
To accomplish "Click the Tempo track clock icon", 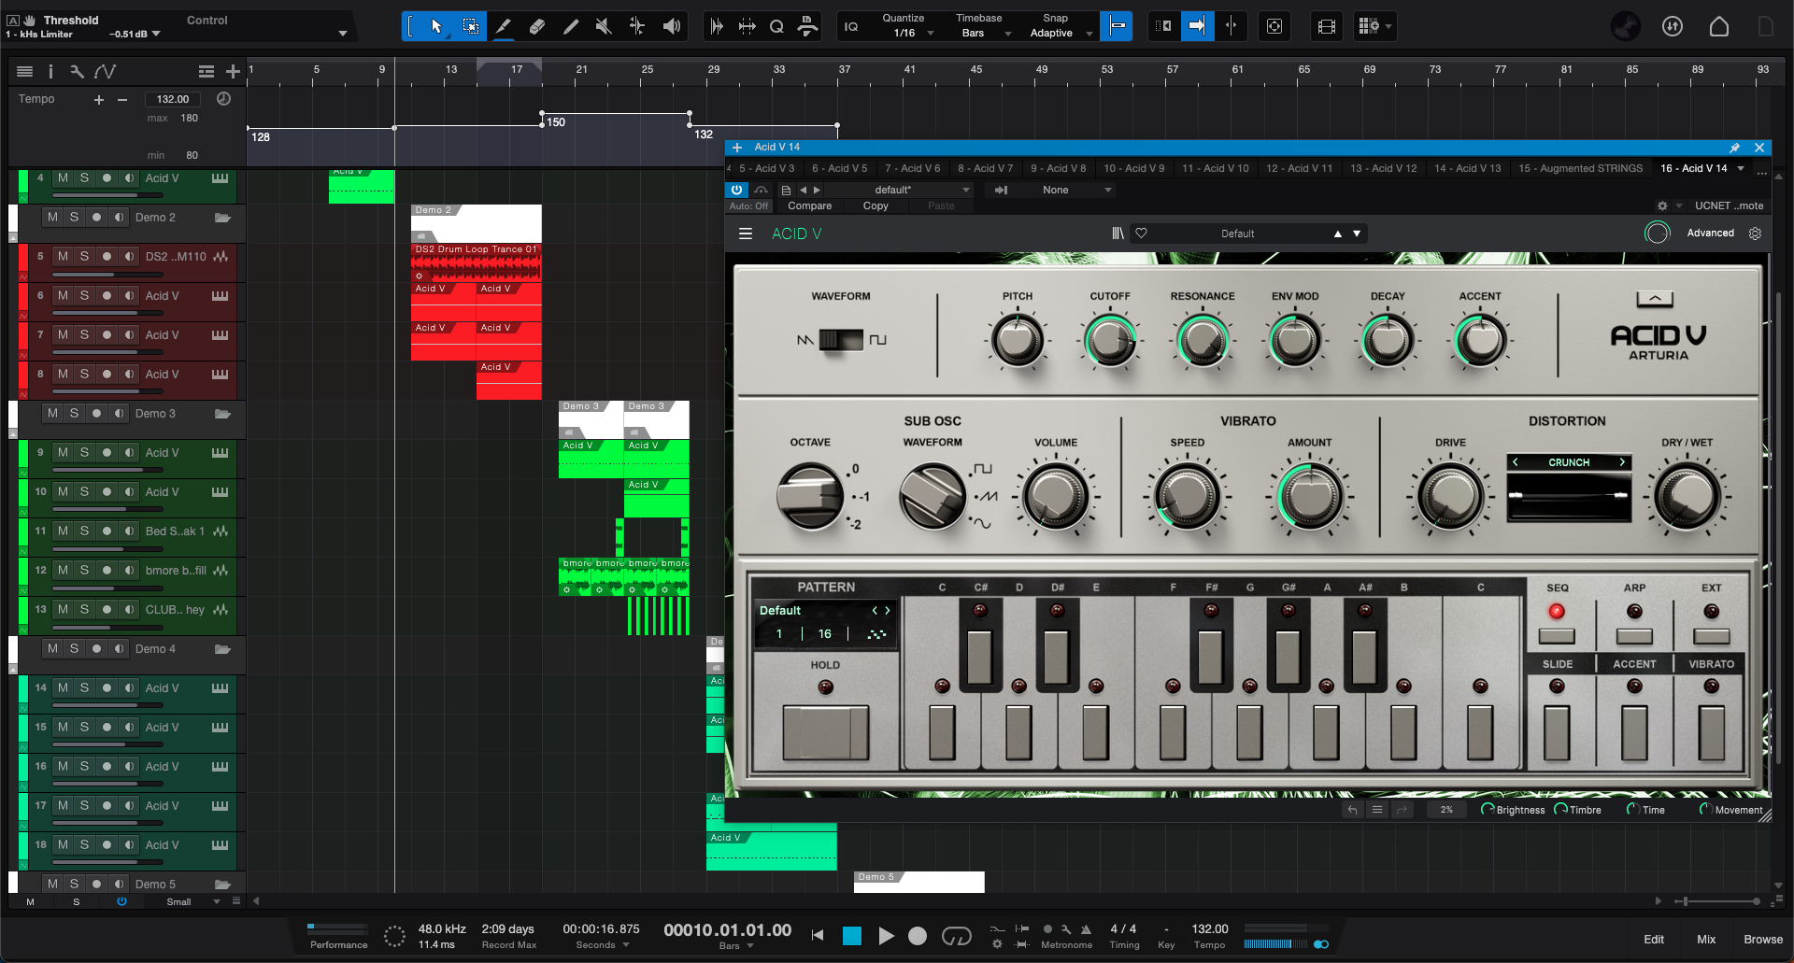I will click(x=223, y=98).
